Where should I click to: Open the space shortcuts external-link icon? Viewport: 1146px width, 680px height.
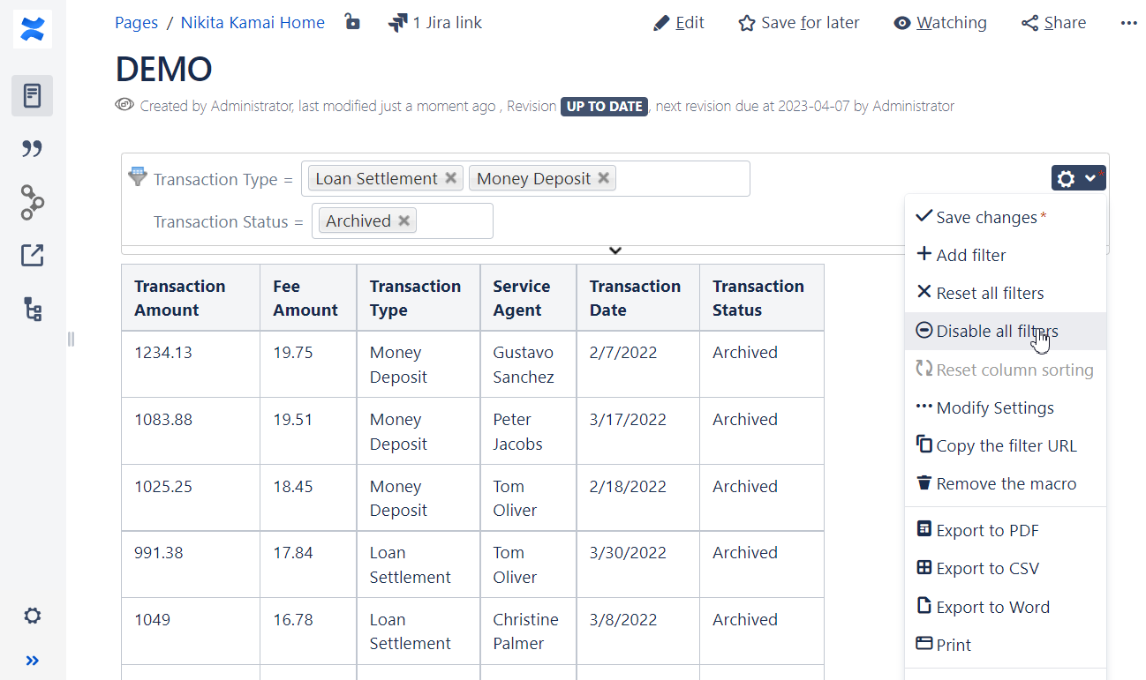click(x=33, y=256)
